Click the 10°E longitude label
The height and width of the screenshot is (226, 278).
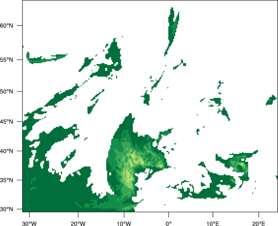pyautogui.click(x=213, y=224)
